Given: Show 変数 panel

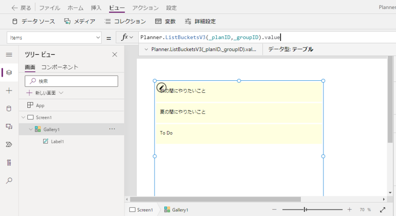Looking at the screenshot, I should tap(165, 22).
